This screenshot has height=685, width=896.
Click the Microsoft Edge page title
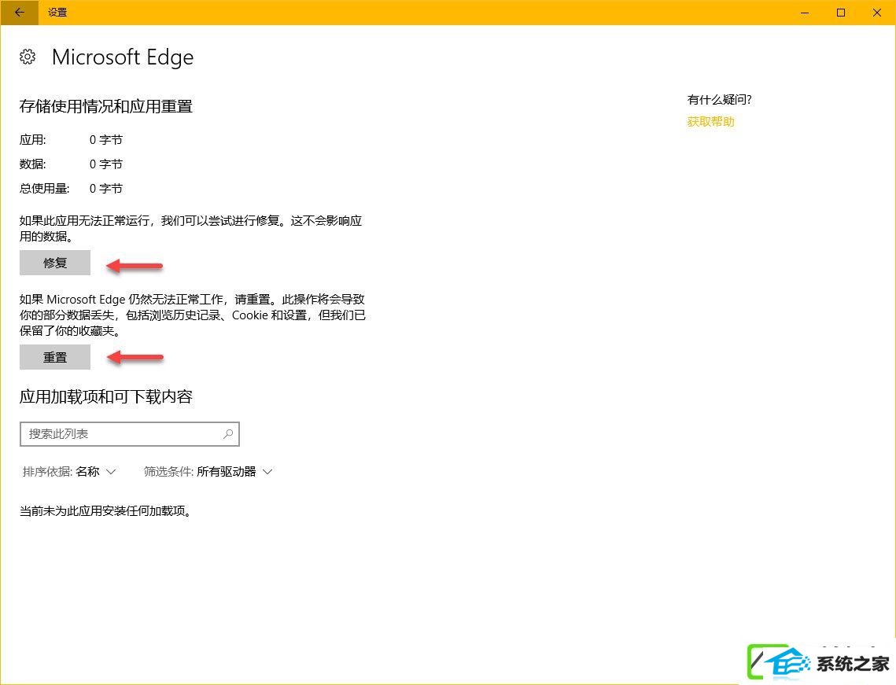point(123,57)
